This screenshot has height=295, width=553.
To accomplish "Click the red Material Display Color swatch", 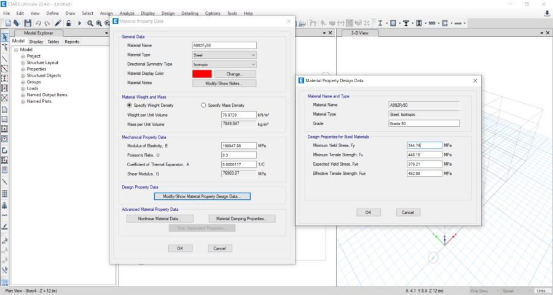I will [202, 74].
